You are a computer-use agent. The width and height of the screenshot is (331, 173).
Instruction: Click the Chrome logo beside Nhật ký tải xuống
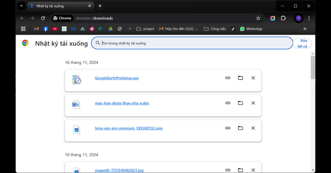[25, 43]
